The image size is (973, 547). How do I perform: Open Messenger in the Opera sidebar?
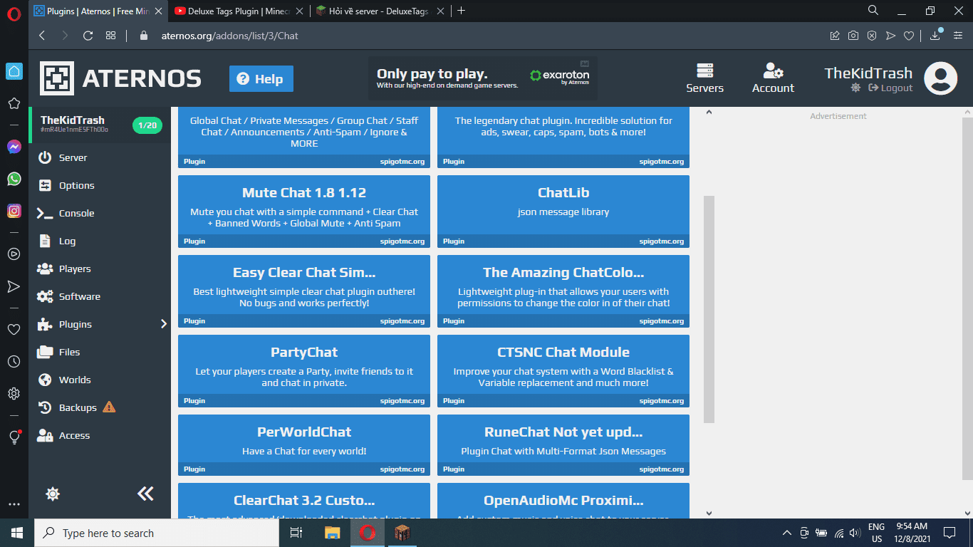(14, 147)
